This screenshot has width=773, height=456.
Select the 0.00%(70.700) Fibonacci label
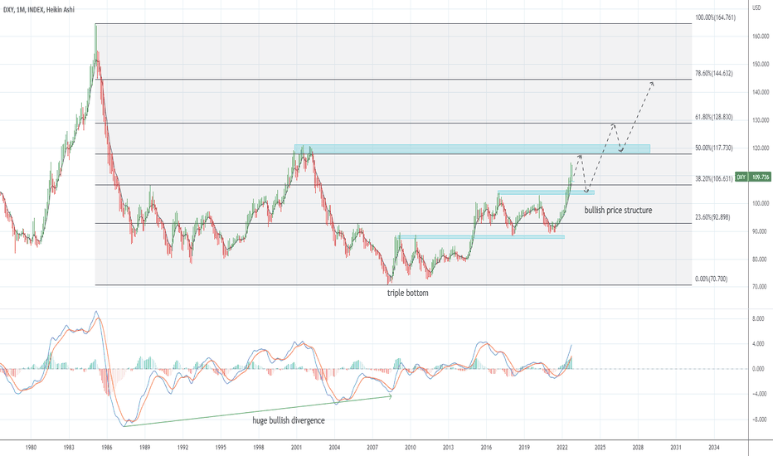[x=712, y=279]
